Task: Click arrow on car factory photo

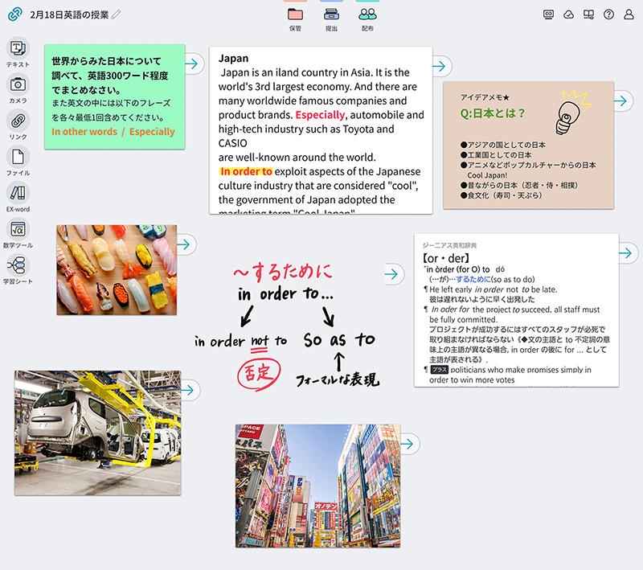Action: (x=188, y=390)
